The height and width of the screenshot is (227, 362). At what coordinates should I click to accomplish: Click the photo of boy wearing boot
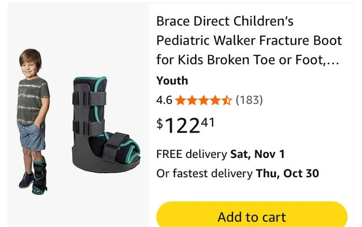point(32,121)
